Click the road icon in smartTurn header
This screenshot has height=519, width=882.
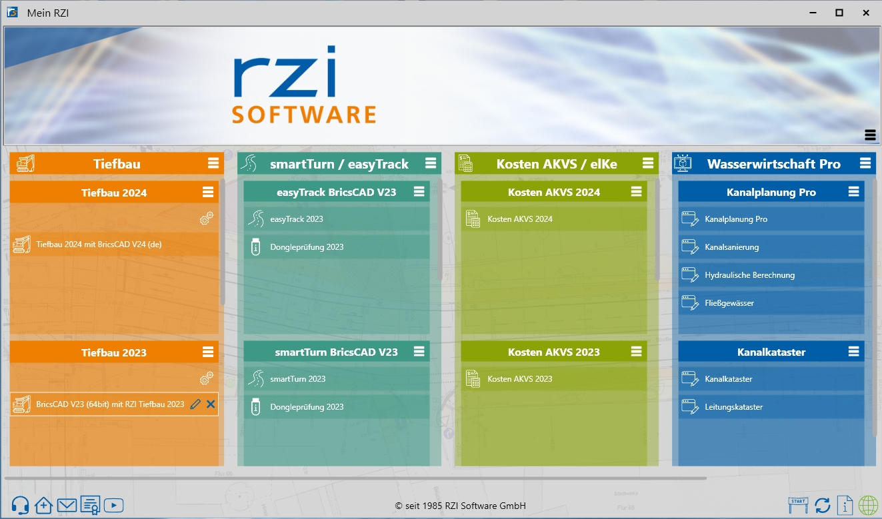(x=249, y=163)
